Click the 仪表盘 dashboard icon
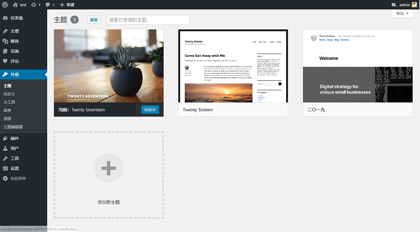420x232 pixels. click(5, 18)
